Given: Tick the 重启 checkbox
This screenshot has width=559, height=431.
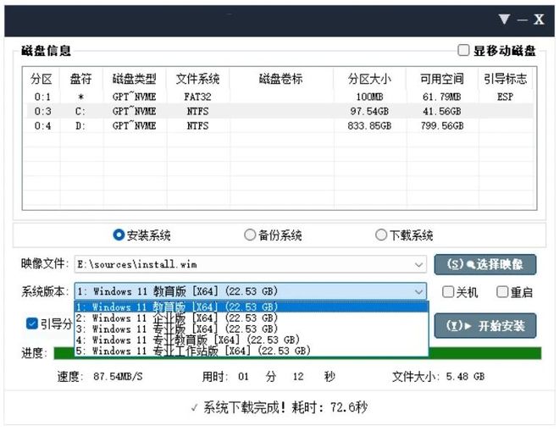Looking at the screenshot, I should click(x=502, y=292).
